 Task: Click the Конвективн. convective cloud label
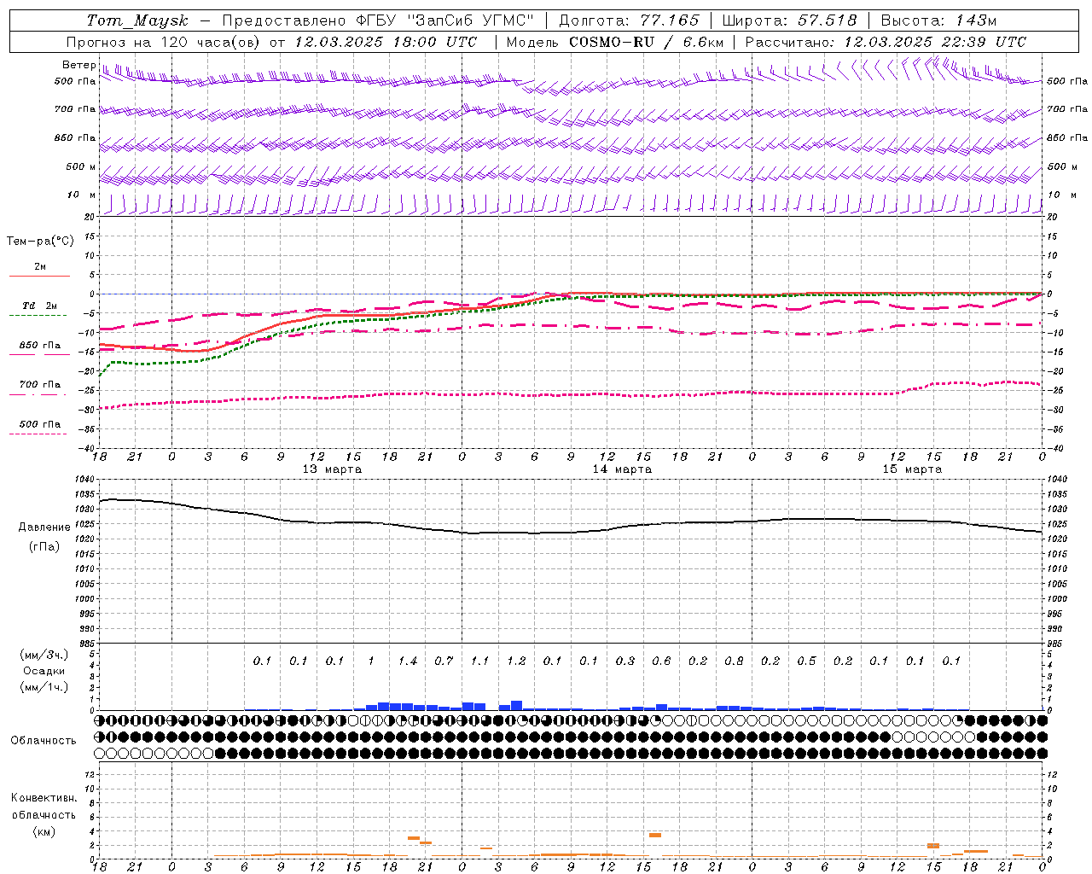click(44, 798)
